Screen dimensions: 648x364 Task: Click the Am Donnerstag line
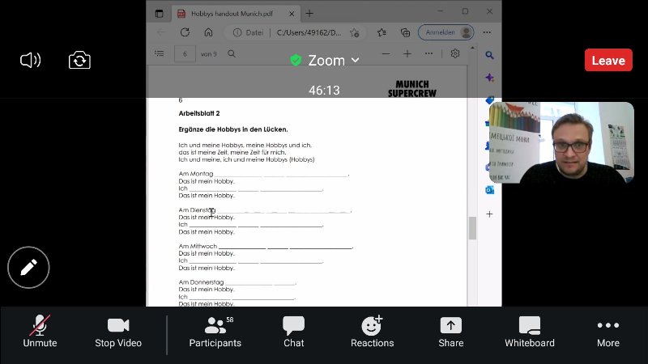237,282
